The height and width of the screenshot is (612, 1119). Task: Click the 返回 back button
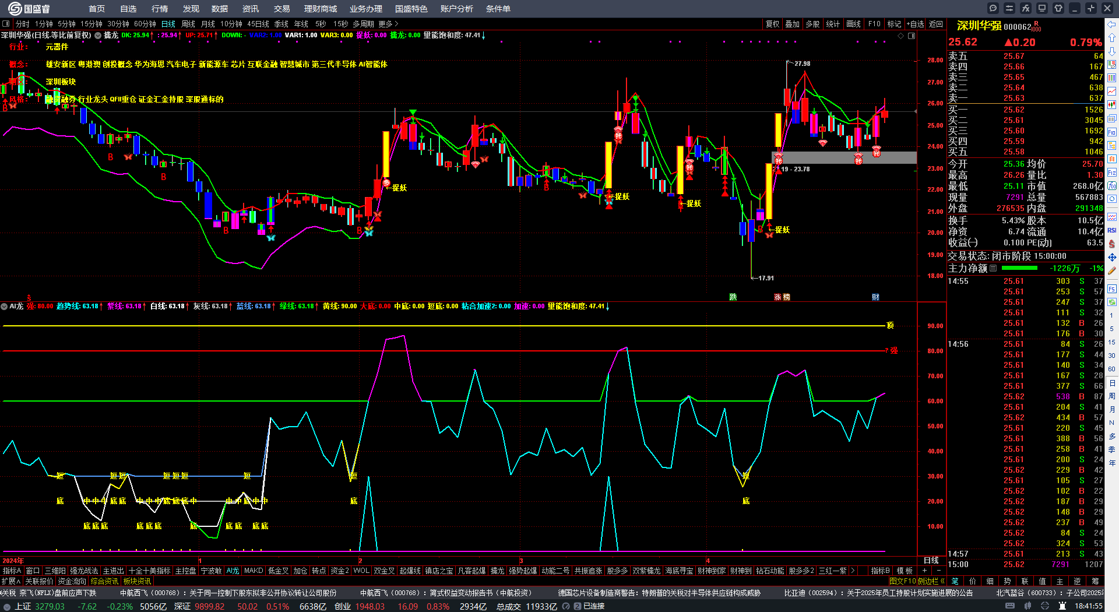936,24
